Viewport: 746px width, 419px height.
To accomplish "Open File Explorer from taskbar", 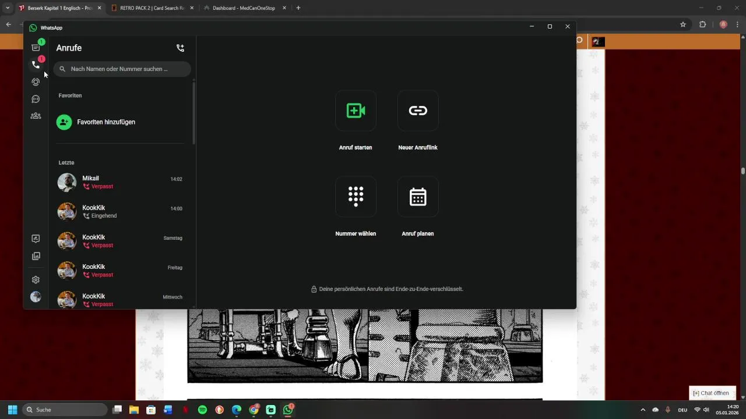I will tap(134, 410).
